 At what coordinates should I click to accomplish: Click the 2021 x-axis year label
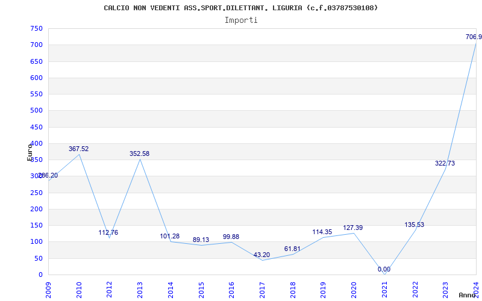point(384,288)
